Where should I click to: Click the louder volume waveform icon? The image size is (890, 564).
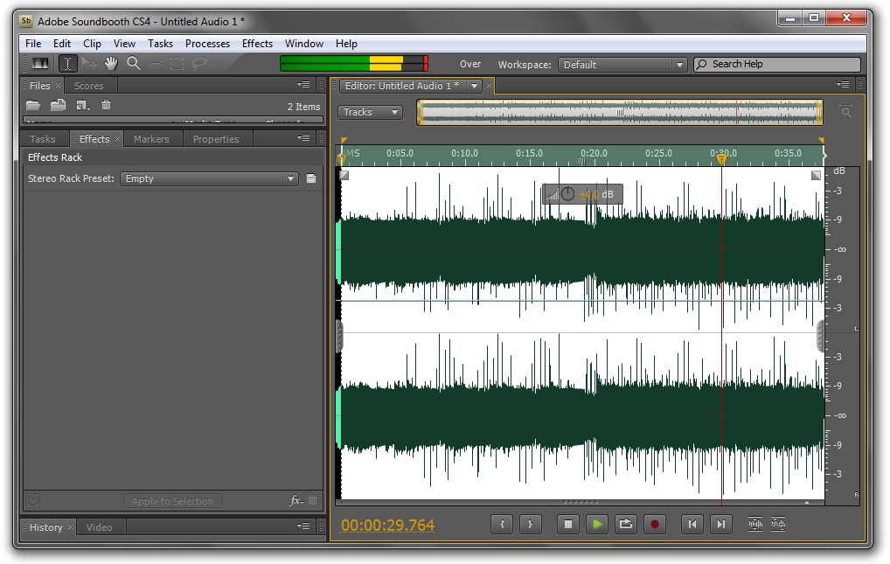click(754, 524)
